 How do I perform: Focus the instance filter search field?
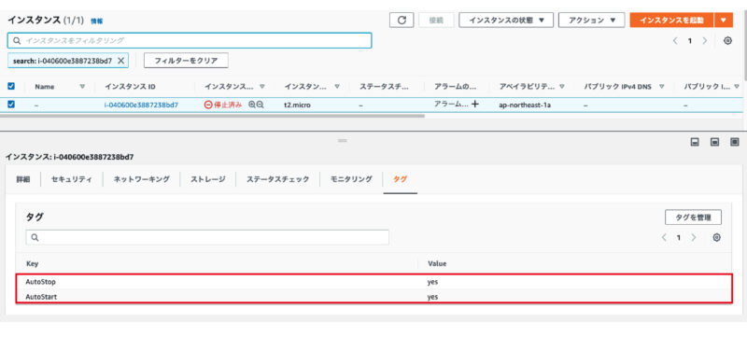pos(190,40)
